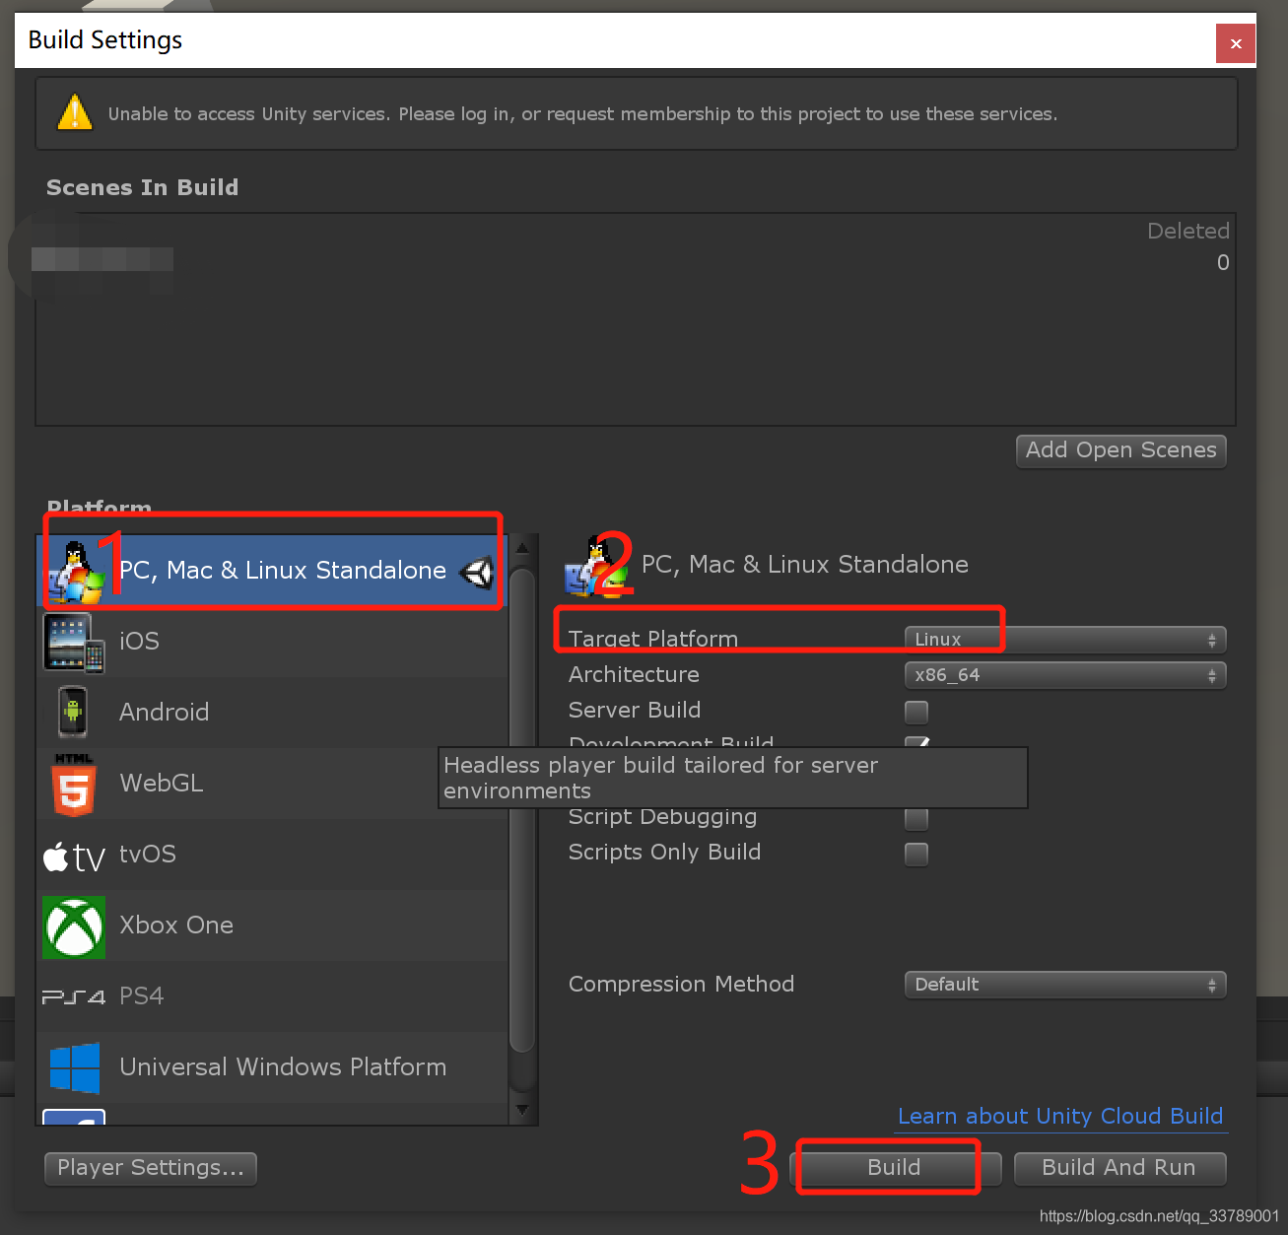Viewport: 1288px width, 1235px height.
Task: Open Learn about Unity Cloud Build link
Action: click(x=1060, y=1117)
